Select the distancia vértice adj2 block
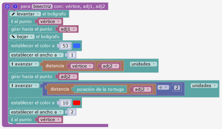The width and height of the screenshot is (222, 129). click(x=83, y=66)
